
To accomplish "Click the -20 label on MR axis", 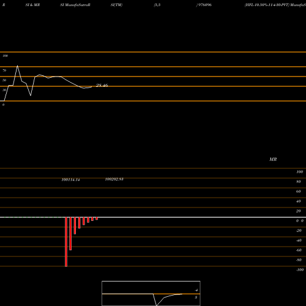I will [x=299, y=231].
